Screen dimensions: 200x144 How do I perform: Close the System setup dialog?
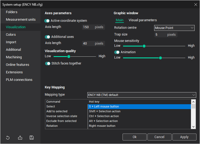pos(195,4)
